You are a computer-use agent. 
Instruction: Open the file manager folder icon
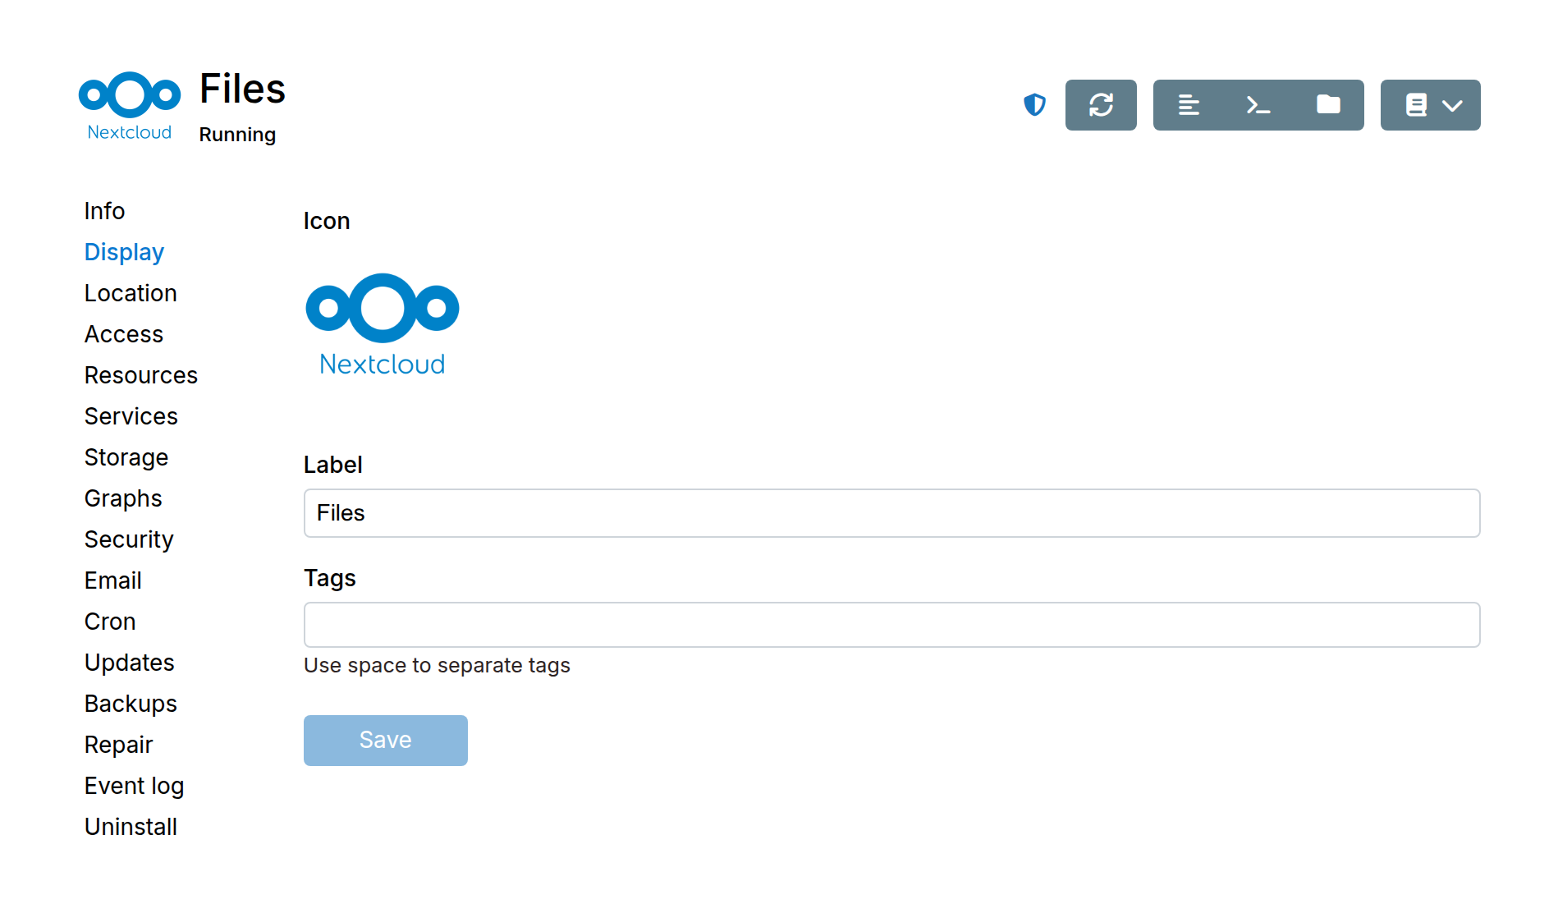point(1328,105)
